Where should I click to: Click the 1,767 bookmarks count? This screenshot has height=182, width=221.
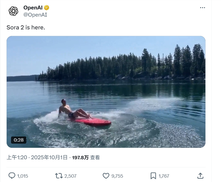[164, 176]
